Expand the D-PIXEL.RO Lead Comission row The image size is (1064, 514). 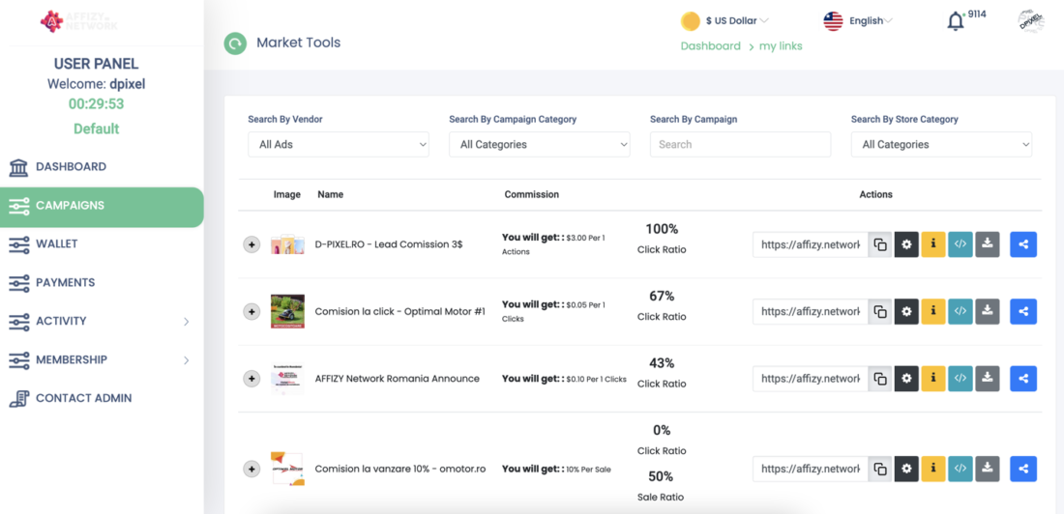[251, 244]
